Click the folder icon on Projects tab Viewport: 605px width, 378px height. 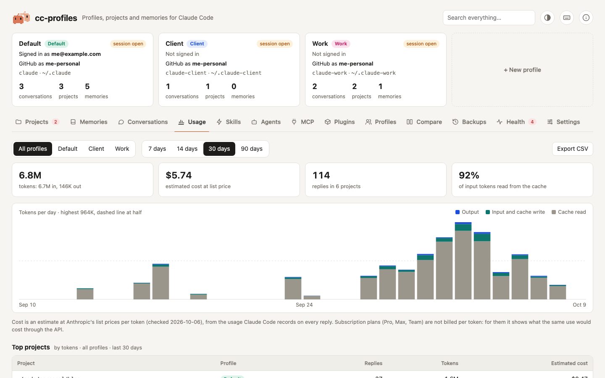pos(18,122)
